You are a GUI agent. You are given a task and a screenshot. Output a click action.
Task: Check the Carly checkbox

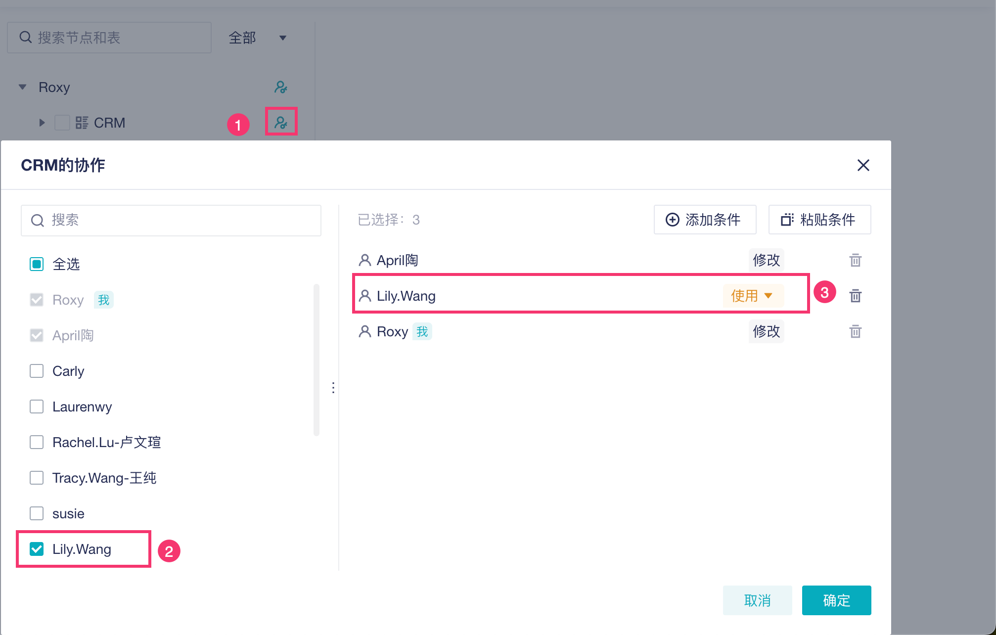click(x=37, y=371)
